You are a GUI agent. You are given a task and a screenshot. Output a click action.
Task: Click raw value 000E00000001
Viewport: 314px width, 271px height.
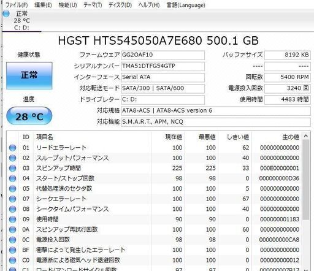280,168
